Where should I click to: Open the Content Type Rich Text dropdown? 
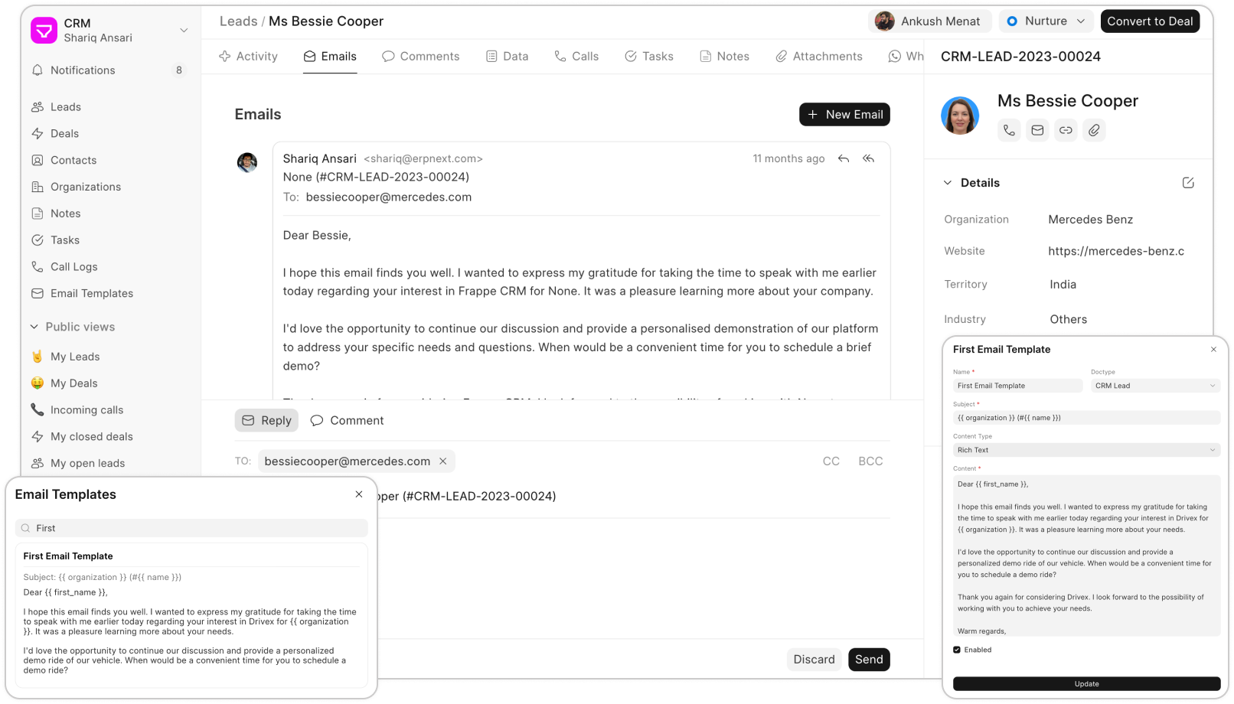pos(1085,450)
